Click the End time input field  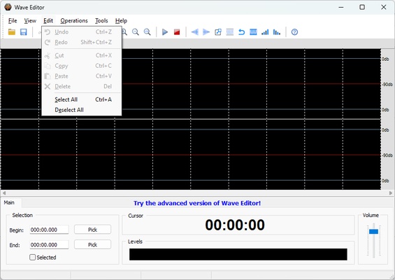pyautogui.click(x=49, y=245)
